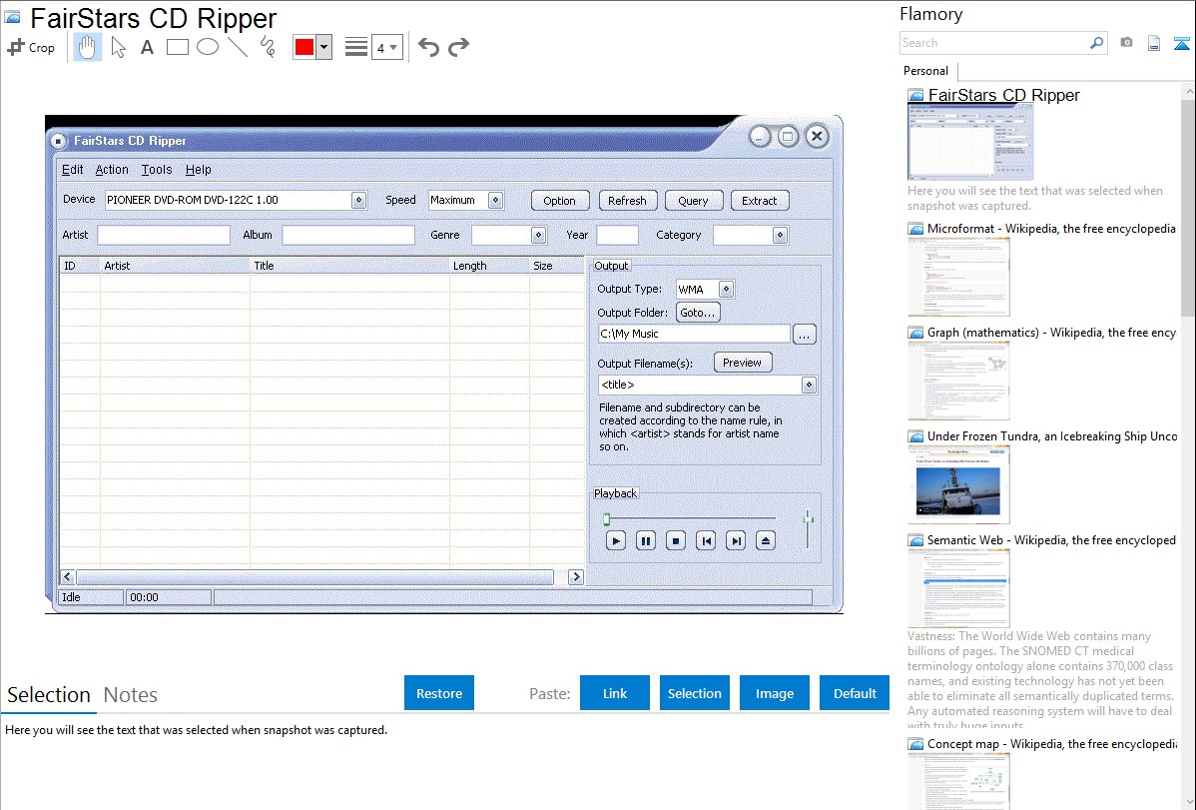Open the Semantic Web snapshot title

1051,540
